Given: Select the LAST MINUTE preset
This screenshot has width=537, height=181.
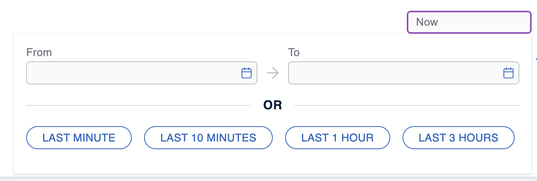Looking at the screenshot, I should pyautogui.click(x=79, y=138).
